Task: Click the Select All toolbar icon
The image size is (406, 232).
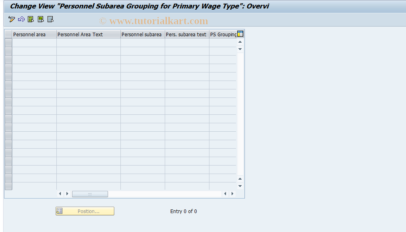Action: point(31,19)
